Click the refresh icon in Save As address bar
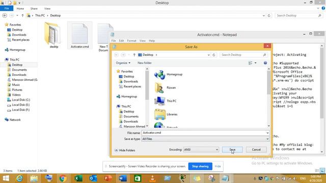 coord(214,55)
